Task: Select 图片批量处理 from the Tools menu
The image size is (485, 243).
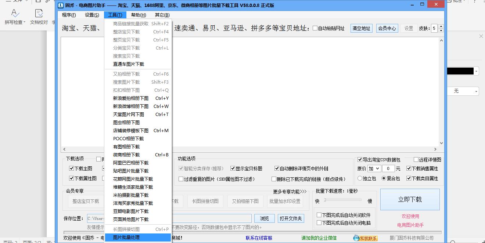Action: (126, 237)
